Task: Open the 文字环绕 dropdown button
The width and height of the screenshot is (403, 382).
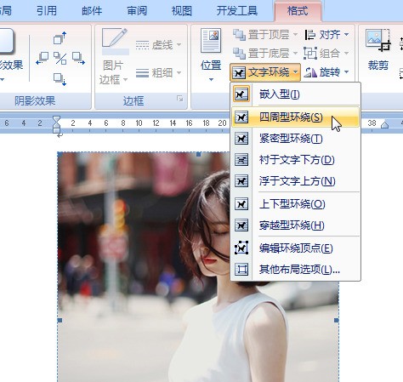Action: click(265, 72)
